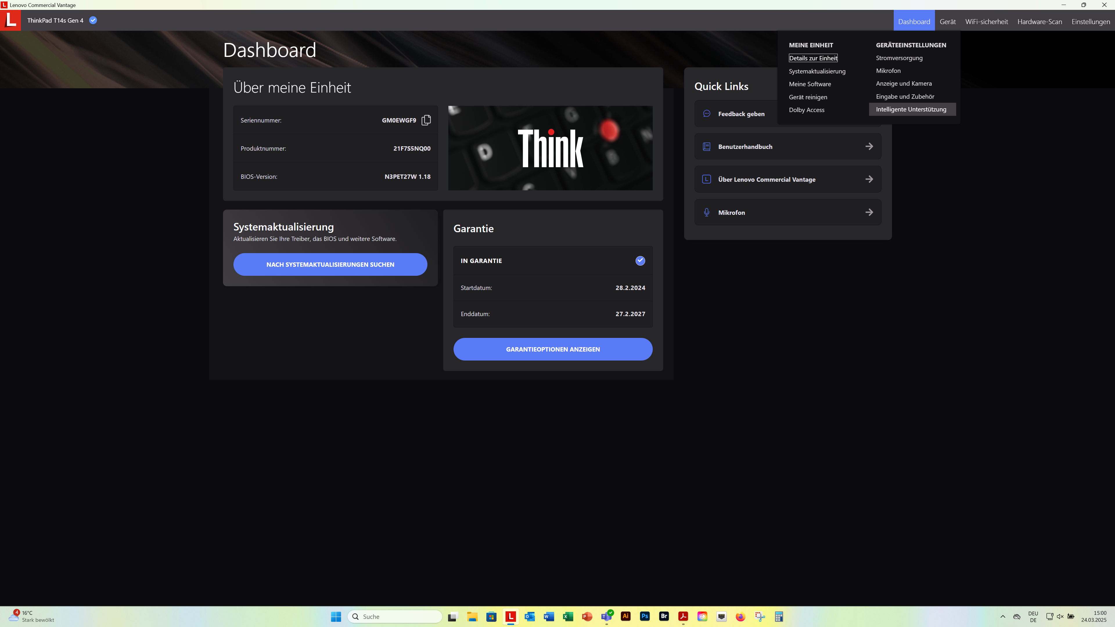Screen dimensions: 1115x627
Task: Click the red Lenovo L logo
Action: (x=10, y=20)
